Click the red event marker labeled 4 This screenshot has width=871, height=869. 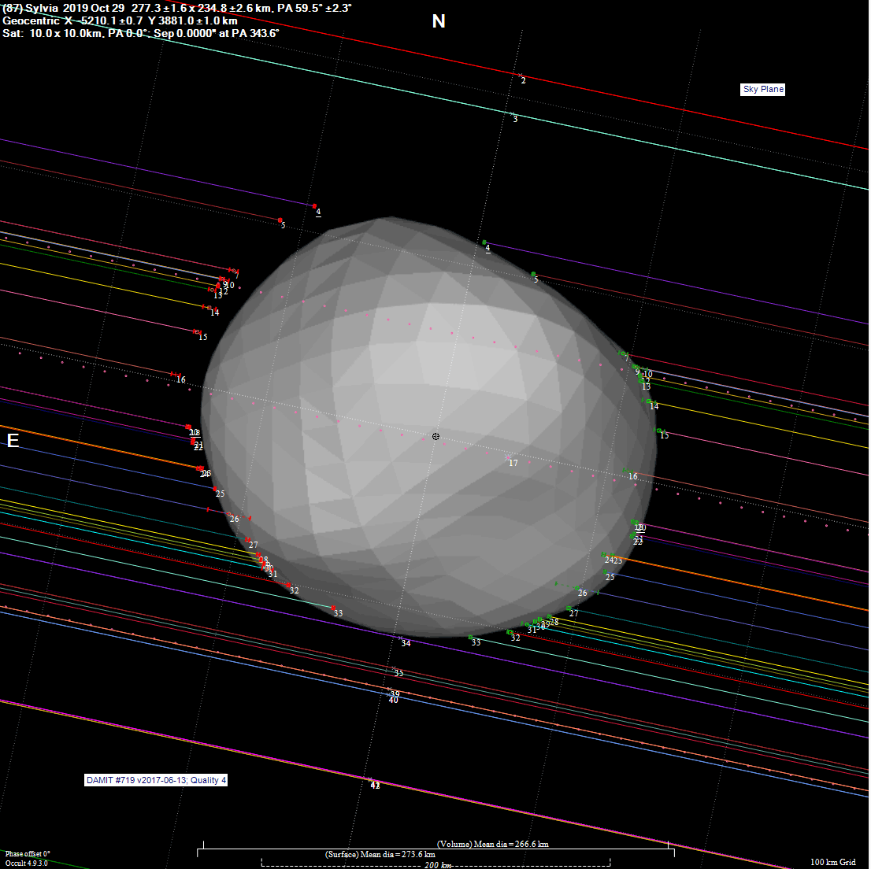[314, 206]
